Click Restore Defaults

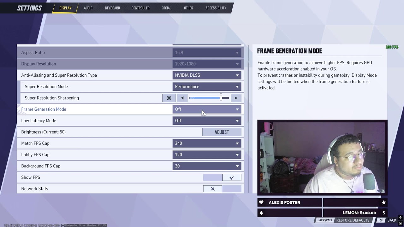(353, 220)
